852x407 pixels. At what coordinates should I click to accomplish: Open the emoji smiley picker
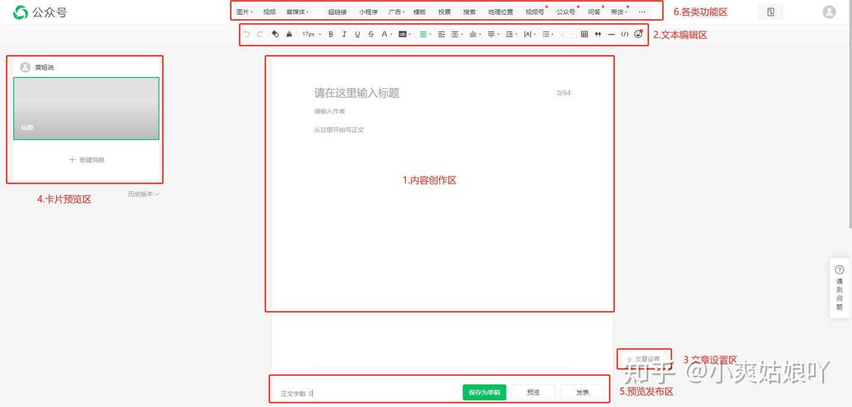(638, 34)
